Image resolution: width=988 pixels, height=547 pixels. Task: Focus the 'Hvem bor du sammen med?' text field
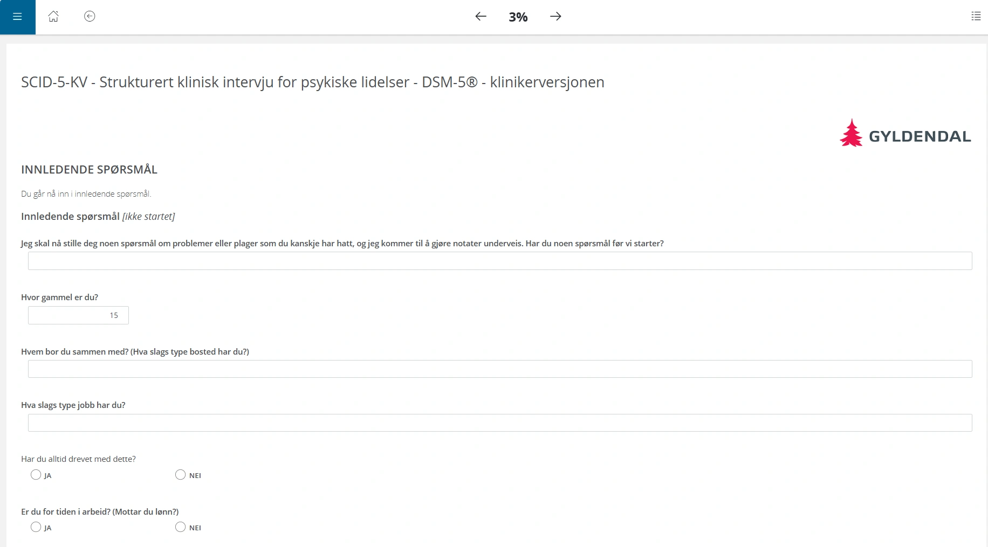pyautogui.click(x=500, y=369)
